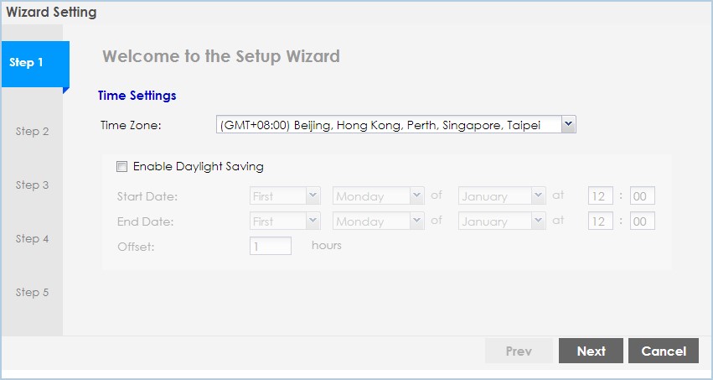Go to the Step 4 tab
Viewport: 713px width, 380px height.
point(32,239)
